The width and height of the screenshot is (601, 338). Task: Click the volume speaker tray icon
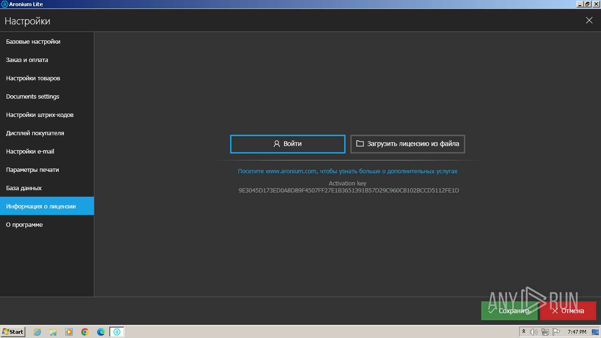(x=534, y=332)
